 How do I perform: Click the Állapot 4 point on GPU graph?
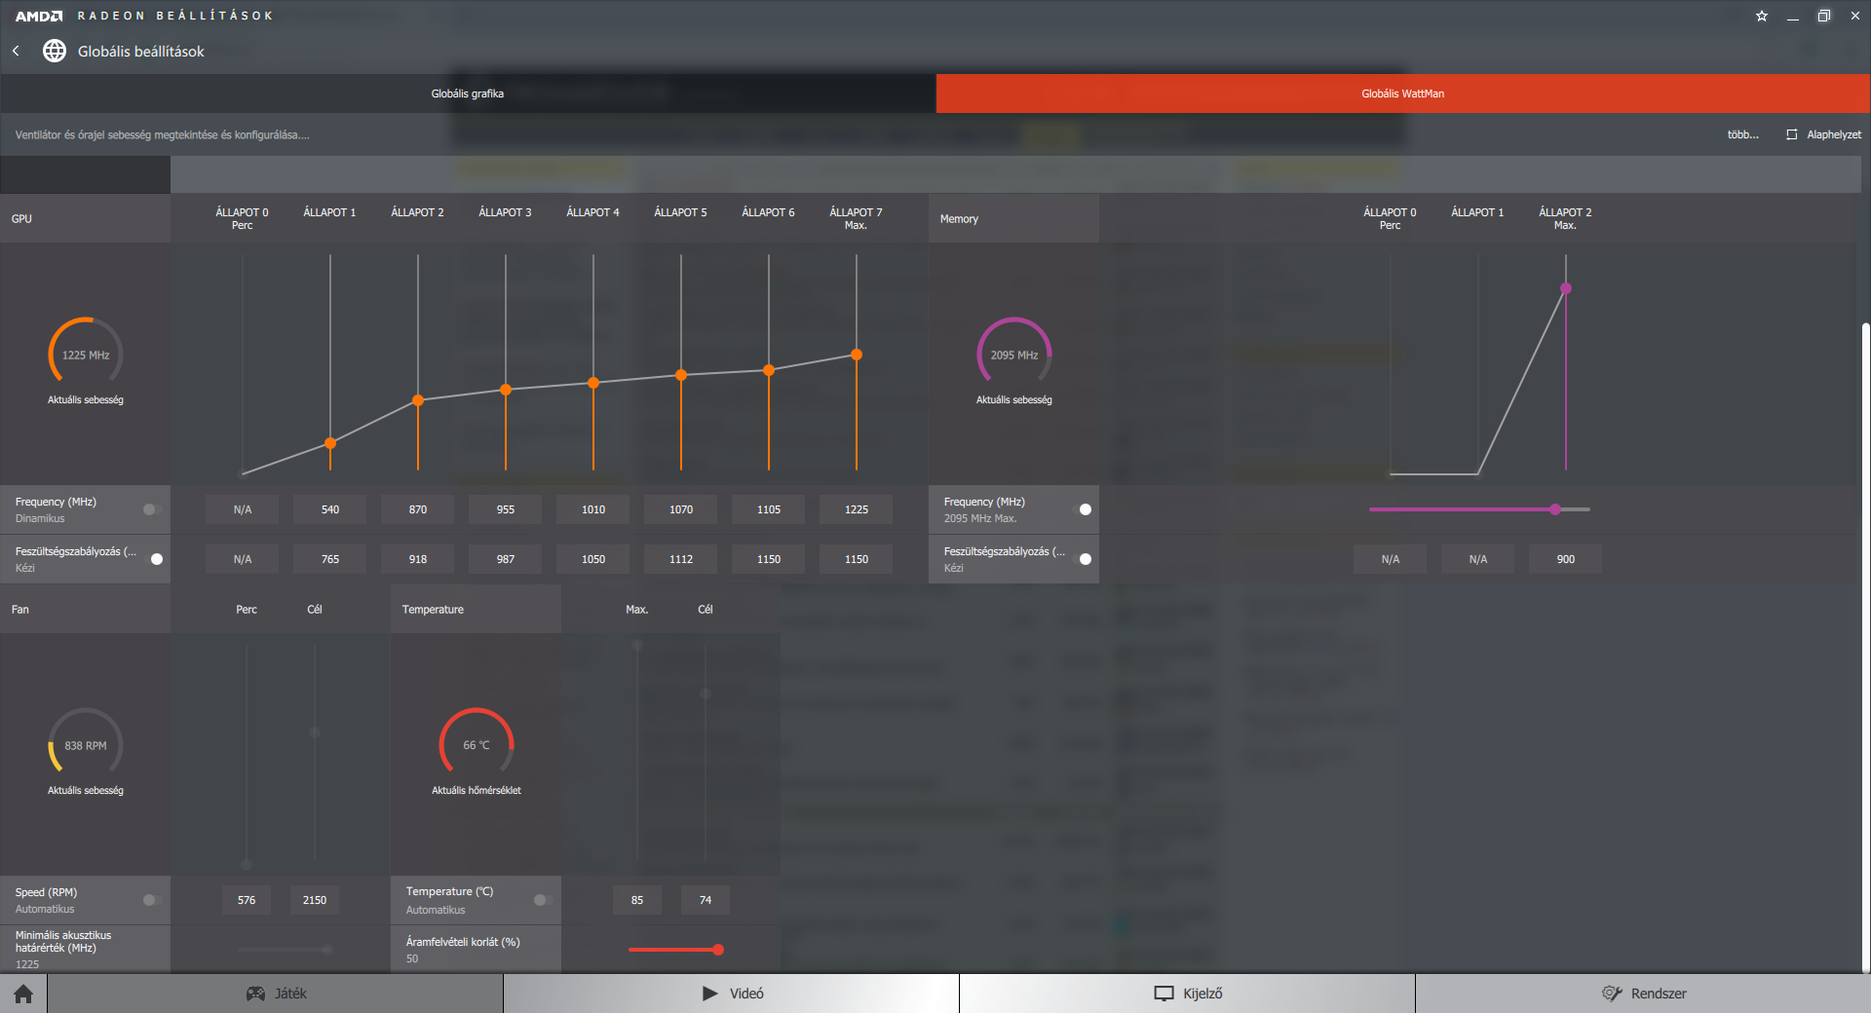point(593,383)
